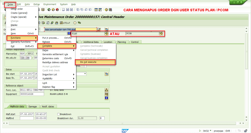Click the Next Page navigation icon
The image size is (251, 133).
click(x=86, y=10)
